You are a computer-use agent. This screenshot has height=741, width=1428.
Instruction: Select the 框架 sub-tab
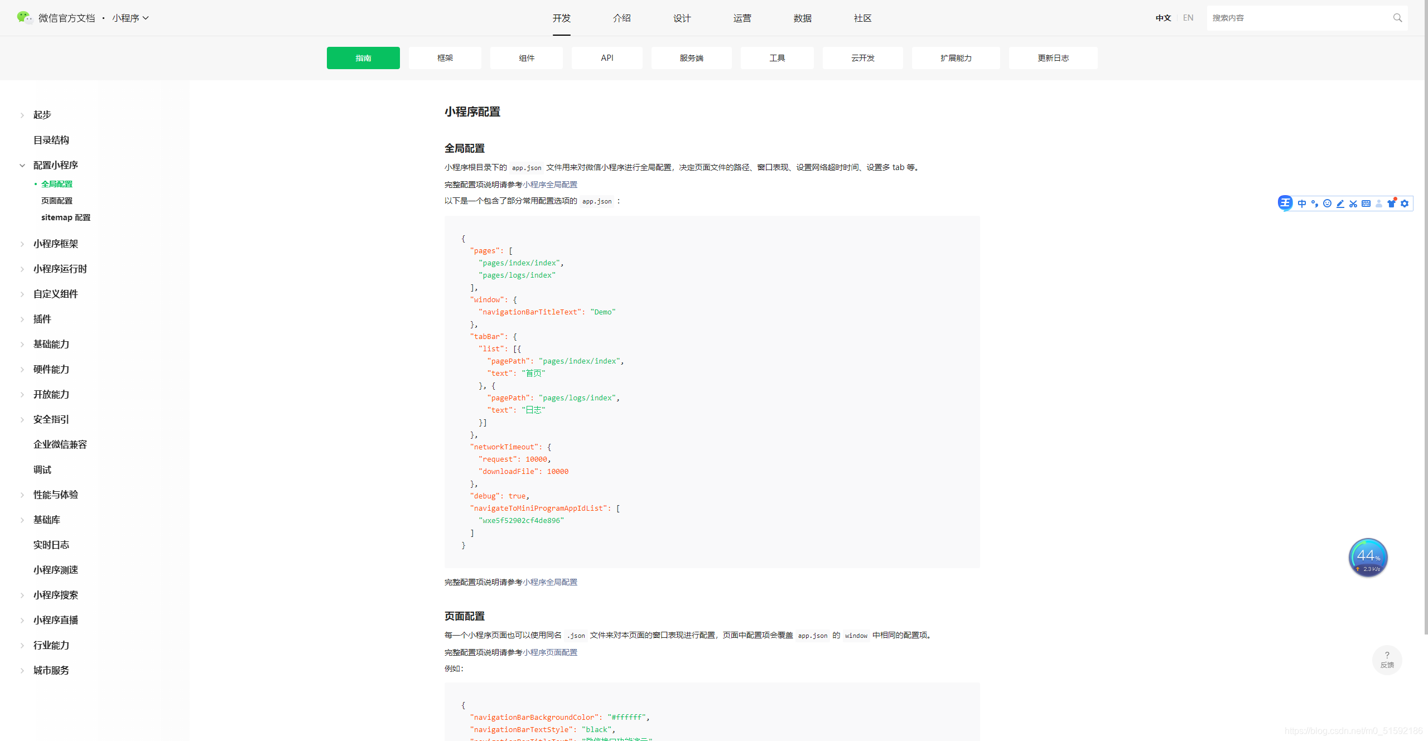coord(445,58)
